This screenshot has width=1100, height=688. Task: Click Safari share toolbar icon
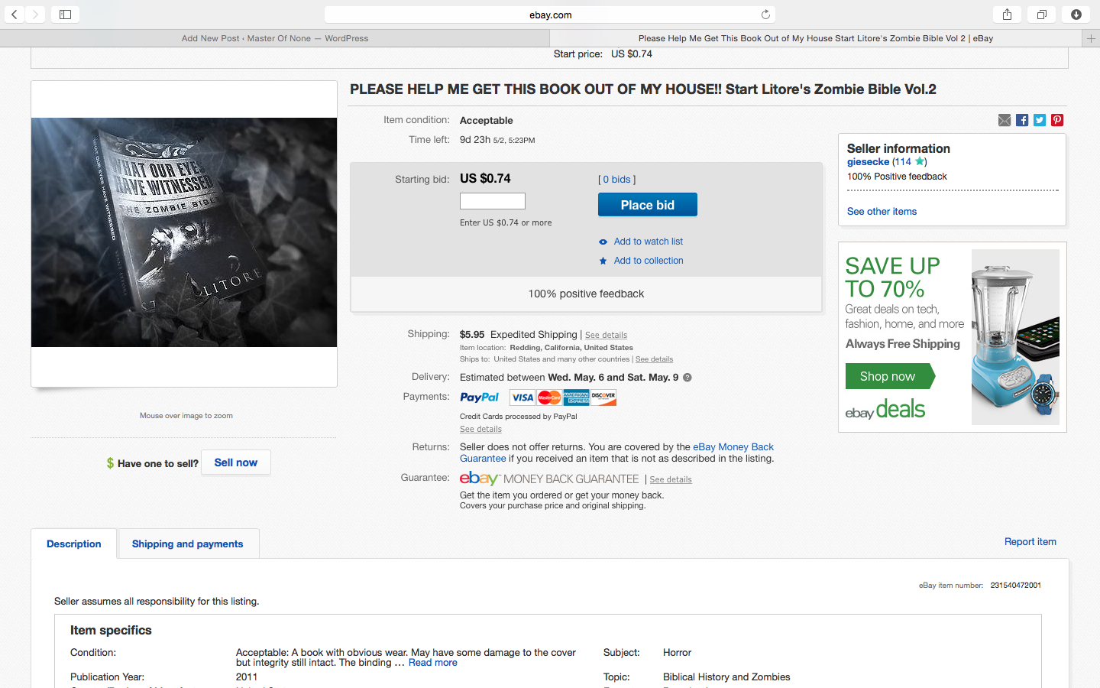(x=1007, y=15)
